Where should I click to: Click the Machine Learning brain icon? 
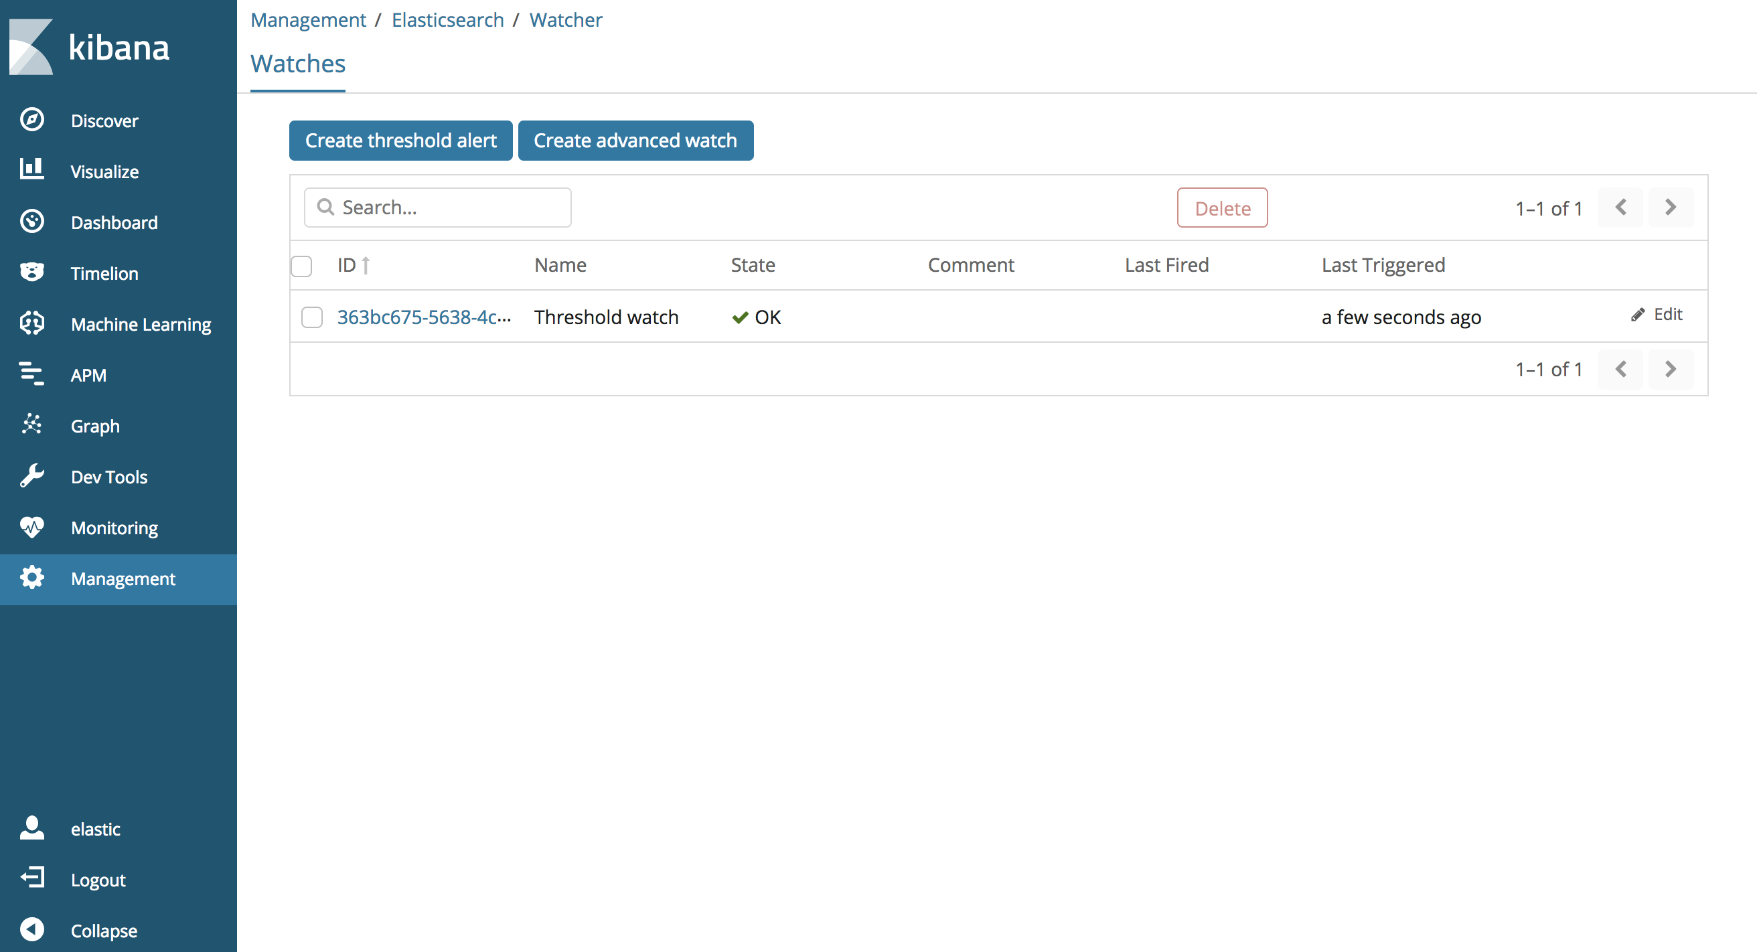[32, 323]
